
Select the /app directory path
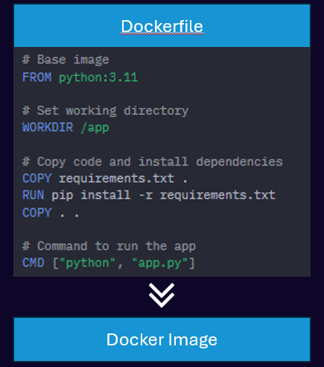coord(95,128)
